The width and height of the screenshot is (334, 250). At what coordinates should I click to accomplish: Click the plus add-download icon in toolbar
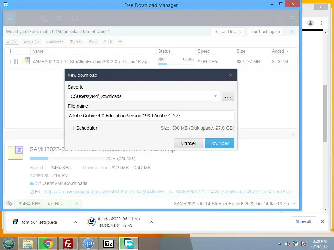coord(10,18)
